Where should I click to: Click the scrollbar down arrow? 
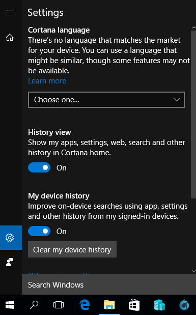(193, 271)
